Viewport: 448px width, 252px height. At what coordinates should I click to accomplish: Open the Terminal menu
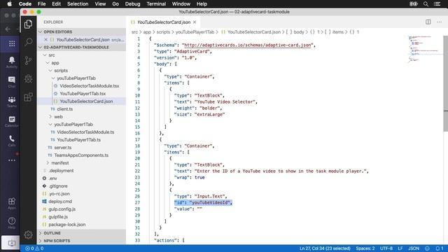(x=156, y=4)
